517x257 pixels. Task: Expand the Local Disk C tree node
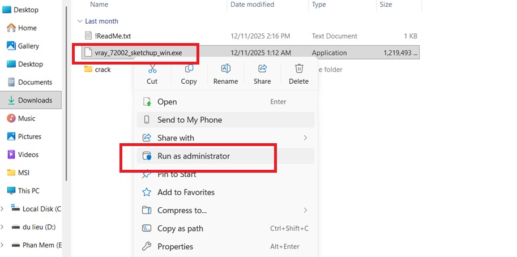2,209
